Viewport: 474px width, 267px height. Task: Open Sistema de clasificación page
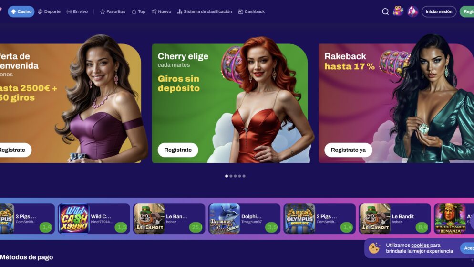(x=205, y=11)
